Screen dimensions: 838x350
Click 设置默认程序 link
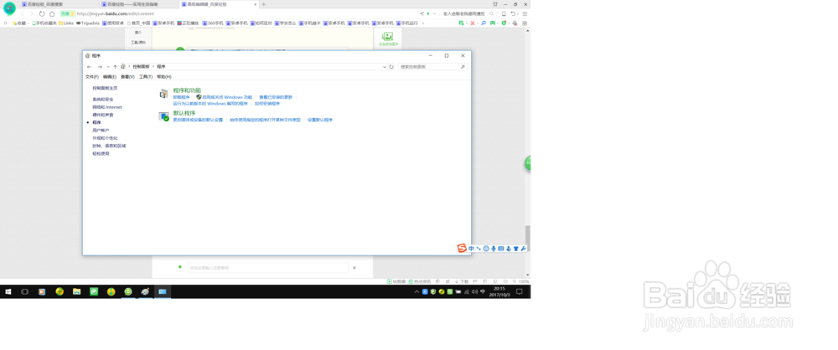pyautogui.click(x=320, y=121)
